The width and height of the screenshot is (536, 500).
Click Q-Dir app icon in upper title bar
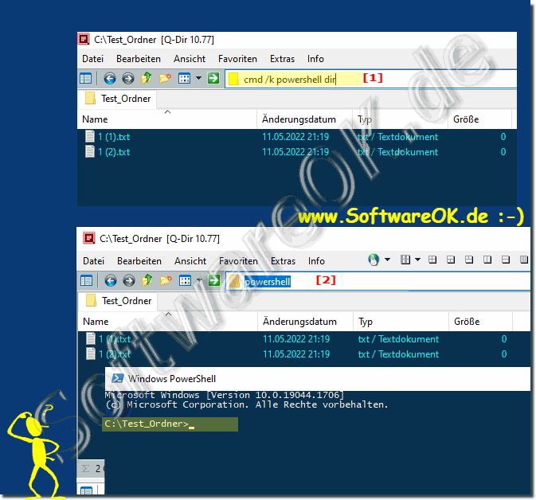click(x=84, y=39)
